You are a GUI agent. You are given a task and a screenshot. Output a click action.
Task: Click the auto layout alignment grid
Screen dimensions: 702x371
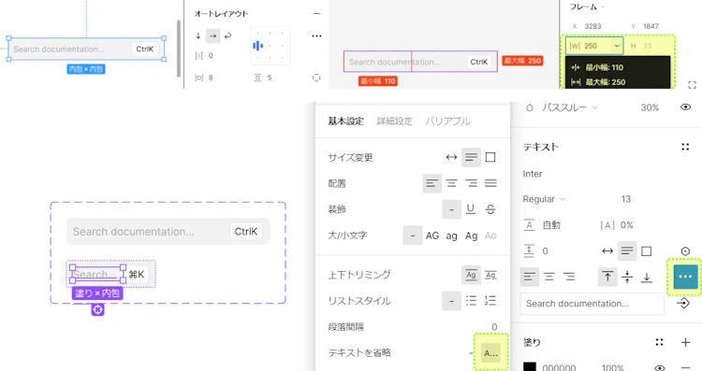pyautogui.click(x=270, y=46)
